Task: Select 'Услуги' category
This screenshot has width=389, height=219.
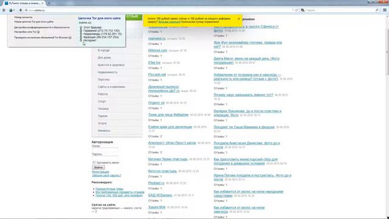Action: coord(102,123)
